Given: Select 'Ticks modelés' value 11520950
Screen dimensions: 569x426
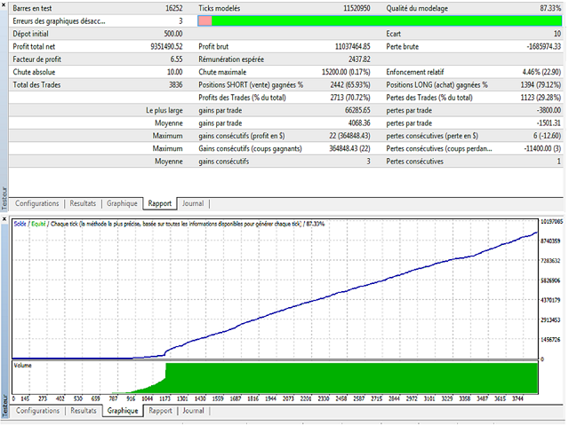Looking at the screenshot, I should pos(357,8).
